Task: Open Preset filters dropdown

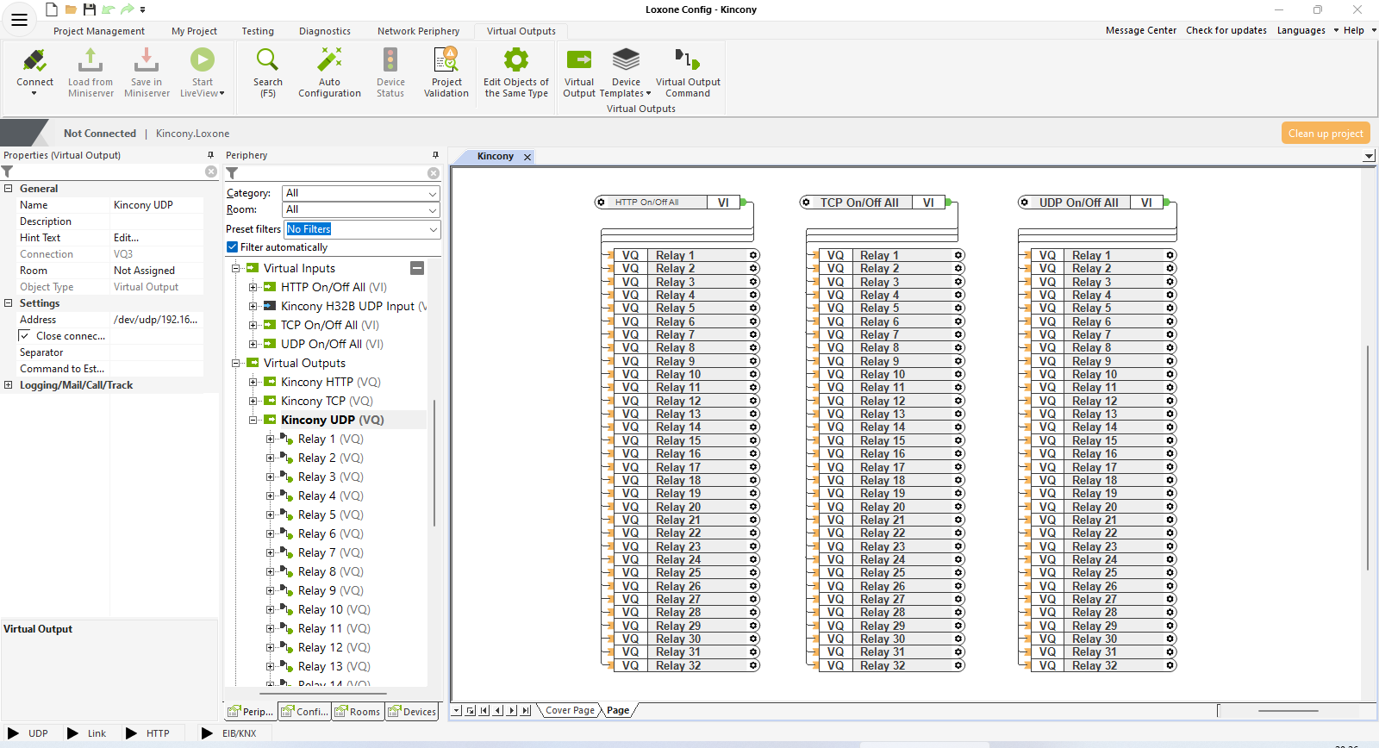Action: [363, 229]
